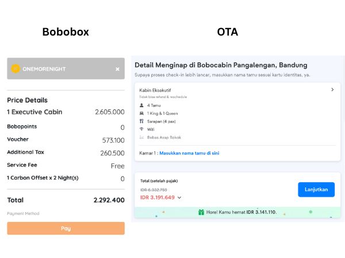The image size is (345, 258).
Task: Select the Total 2.292.400 amount
Action: pos(109,200)
